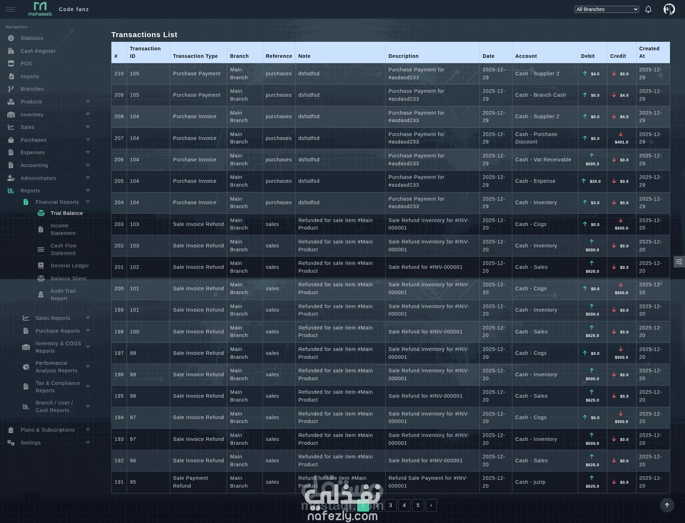Open the settings sliders side panel icon
685x523 pixels.
point(679,262)
